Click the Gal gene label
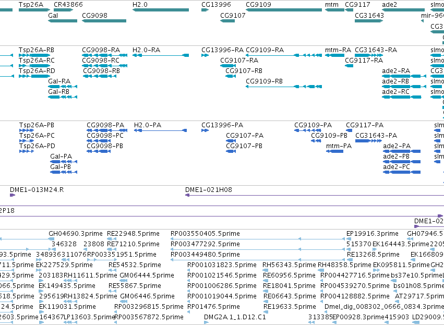 [x=53, y=15]
